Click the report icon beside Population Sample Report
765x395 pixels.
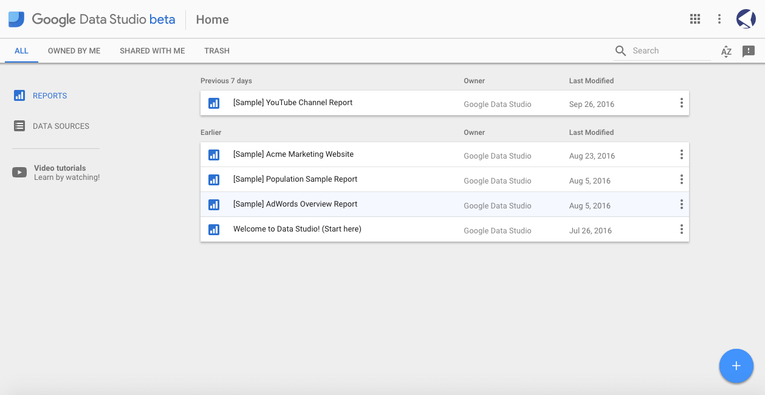tap(214, 180)
